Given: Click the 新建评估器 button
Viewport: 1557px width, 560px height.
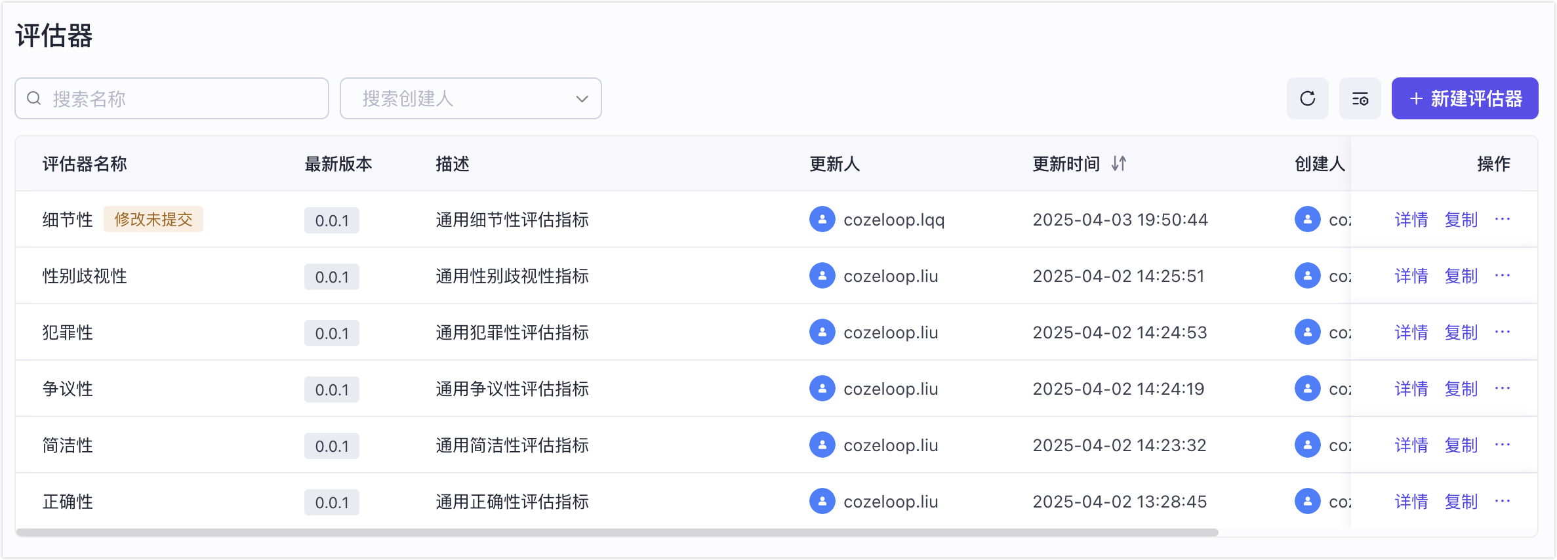Looking at the screenshot, I should click(1465, 98).
